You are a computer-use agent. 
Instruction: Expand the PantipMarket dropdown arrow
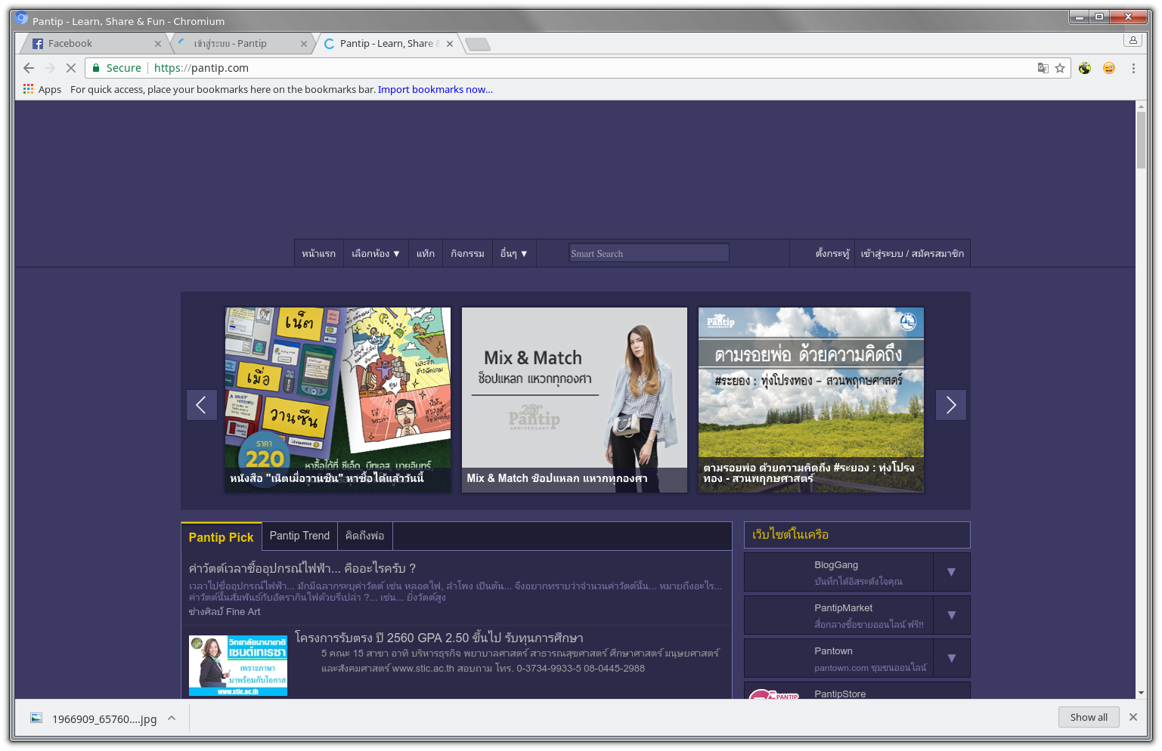coord(952,615)
